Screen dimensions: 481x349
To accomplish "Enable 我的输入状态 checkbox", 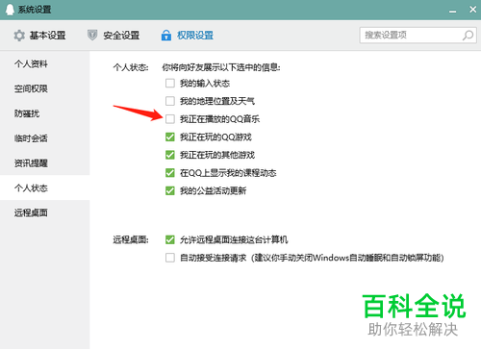I will click(170, 84).
